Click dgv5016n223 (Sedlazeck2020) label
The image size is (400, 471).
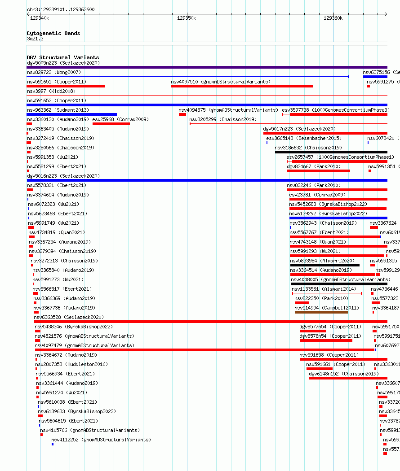point(63,176)
